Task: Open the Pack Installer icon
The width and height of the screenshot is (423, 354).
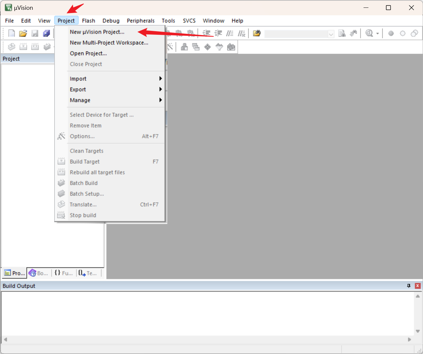Action: click(x=231, y=47)
